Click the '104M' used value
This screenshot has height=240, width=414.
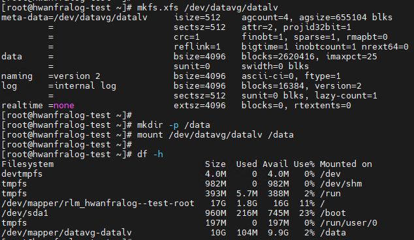coord(247,232)
